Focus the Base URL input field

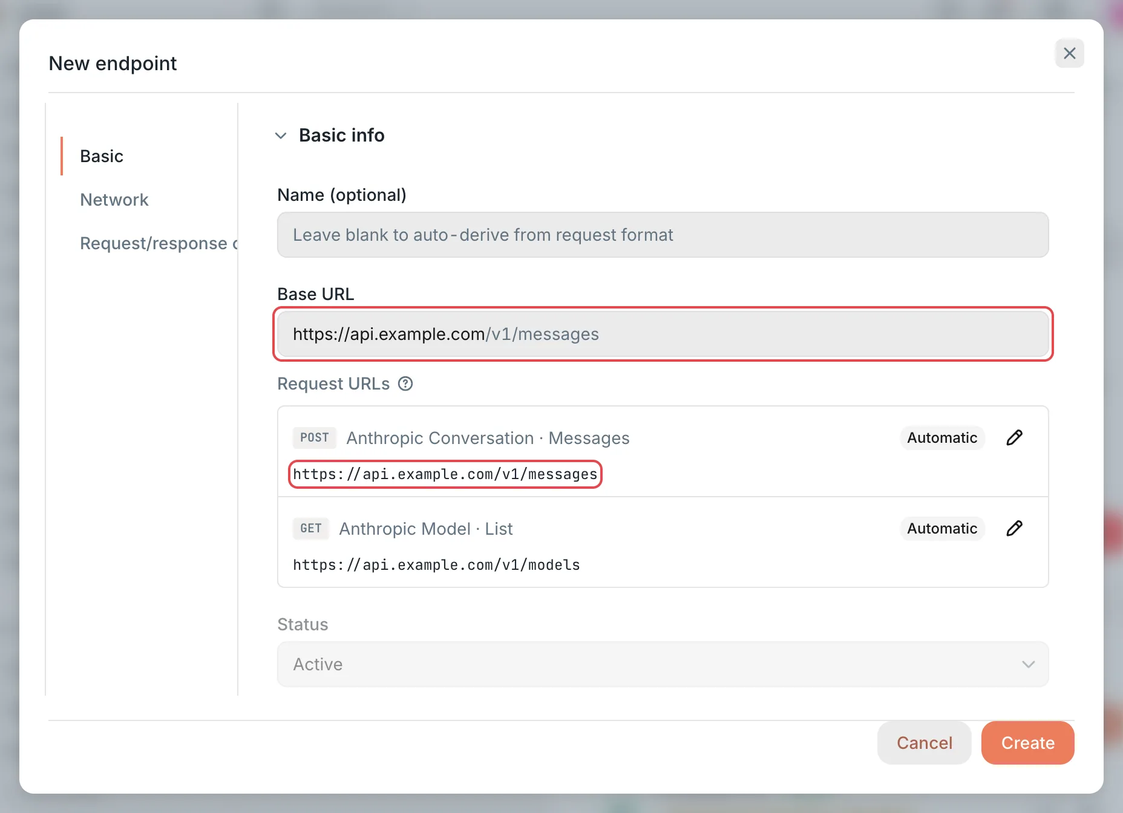point(663,334)
